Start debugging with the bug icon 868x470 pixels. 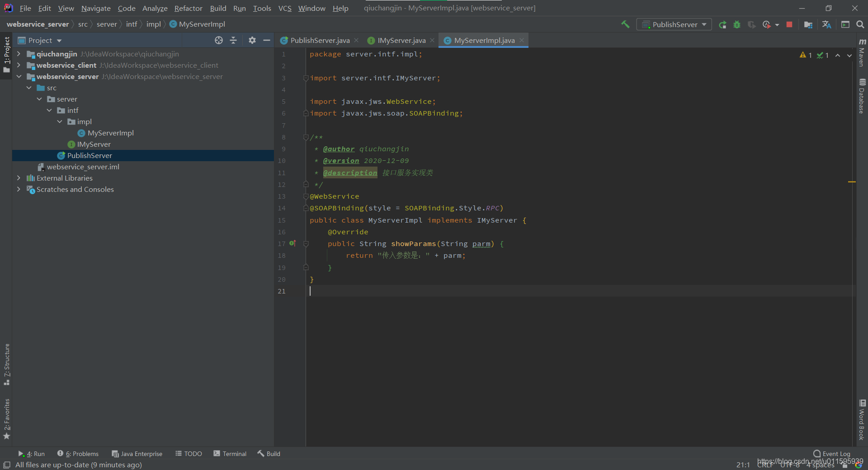point(737,24)
